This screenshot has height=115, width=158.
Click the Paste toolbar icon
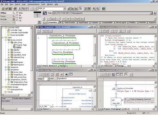point(27,9)
